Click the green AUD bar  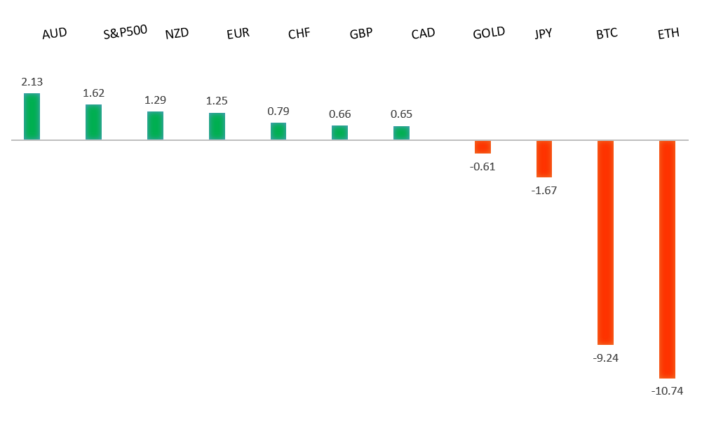[32, 116]
